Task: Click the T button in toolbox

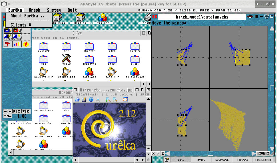Action: (x=23, y=111)
